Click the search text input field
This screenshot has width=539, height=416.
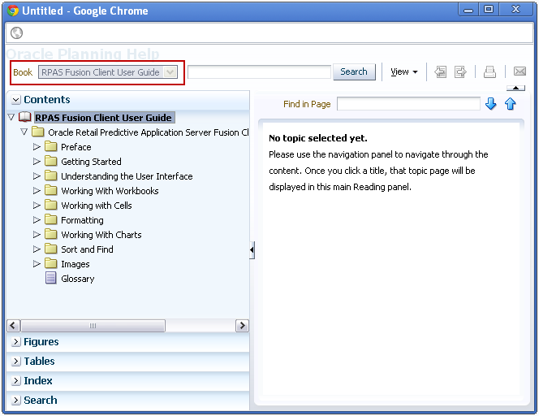(x=259, y=72)
